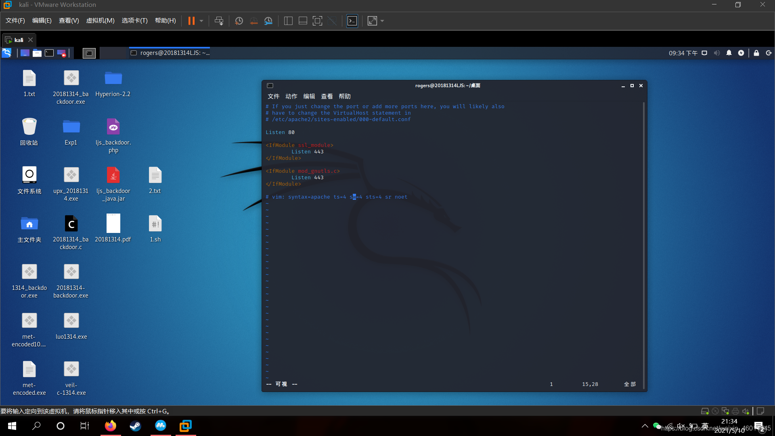This screenshot has width=775, height=436.
Task: Click the Unity mode icon
Action: click(x=332, y=21)
